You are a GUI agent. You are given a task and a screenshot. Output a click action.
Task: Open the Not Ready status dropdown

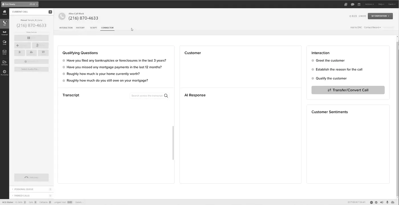click(x=20, y=4)
